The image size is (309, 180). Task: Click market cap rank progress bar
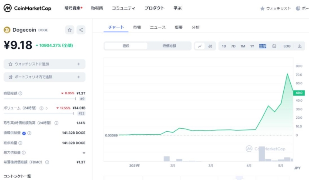pyautogui.click(x=40, y=99)
